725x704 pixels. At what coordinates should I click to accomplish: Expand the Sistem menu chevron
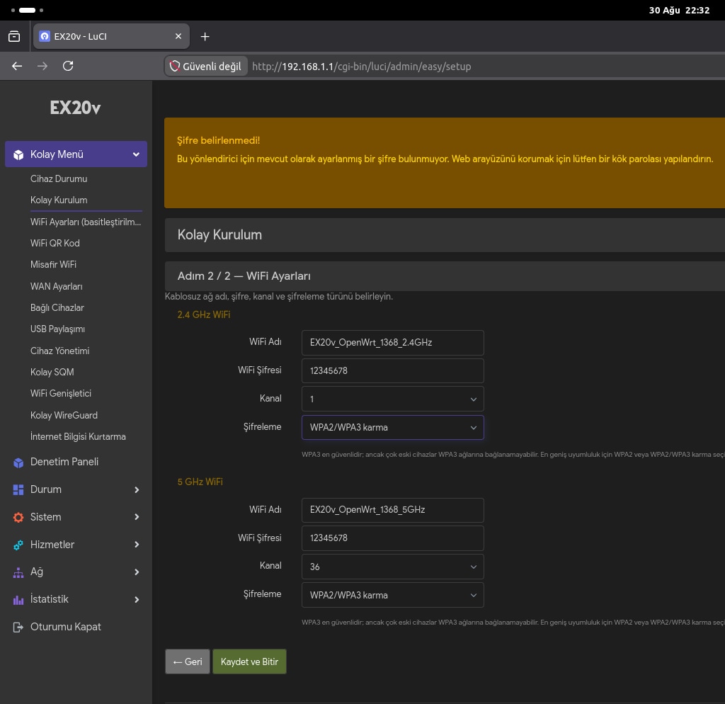pyautogui.click(x=137, y=517)
